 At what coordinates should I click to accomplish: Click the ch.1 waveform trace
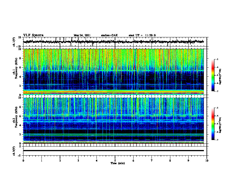tap(113, 42)
